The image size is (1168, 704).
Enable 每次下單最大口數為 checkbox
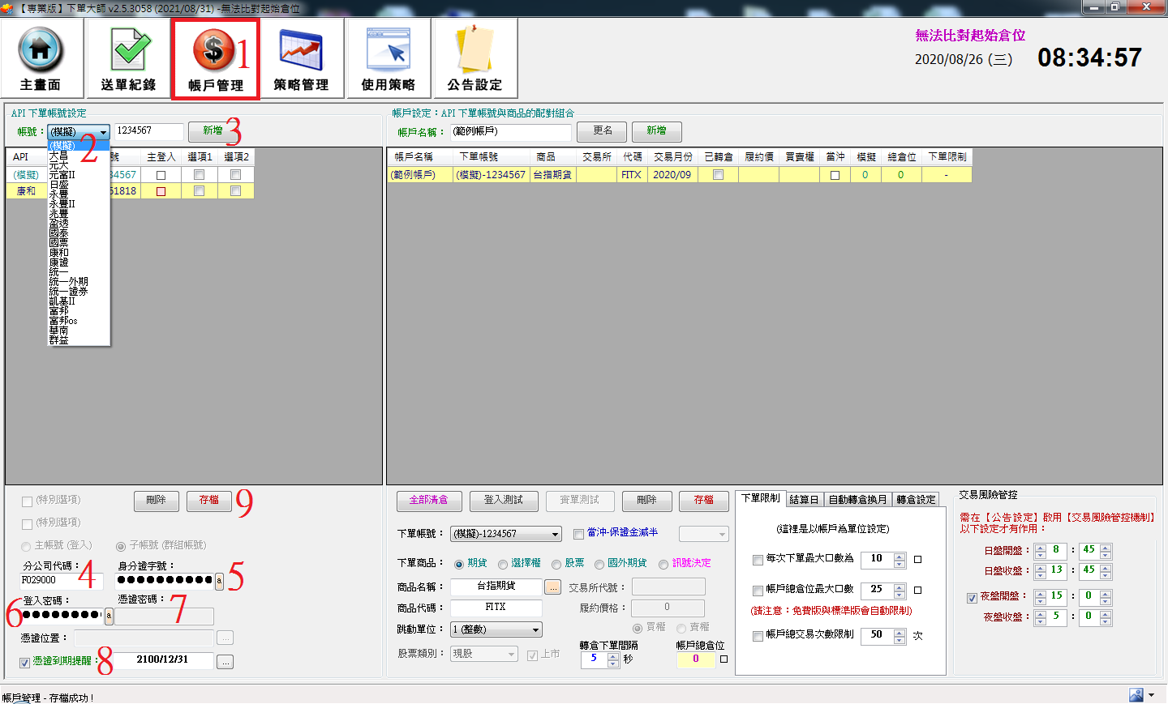(758, 560)
